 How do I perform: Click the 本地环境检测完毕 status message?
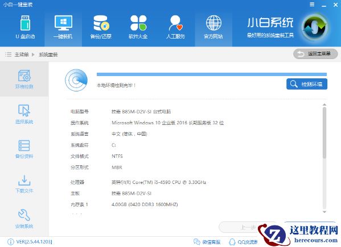click(116, 85)
